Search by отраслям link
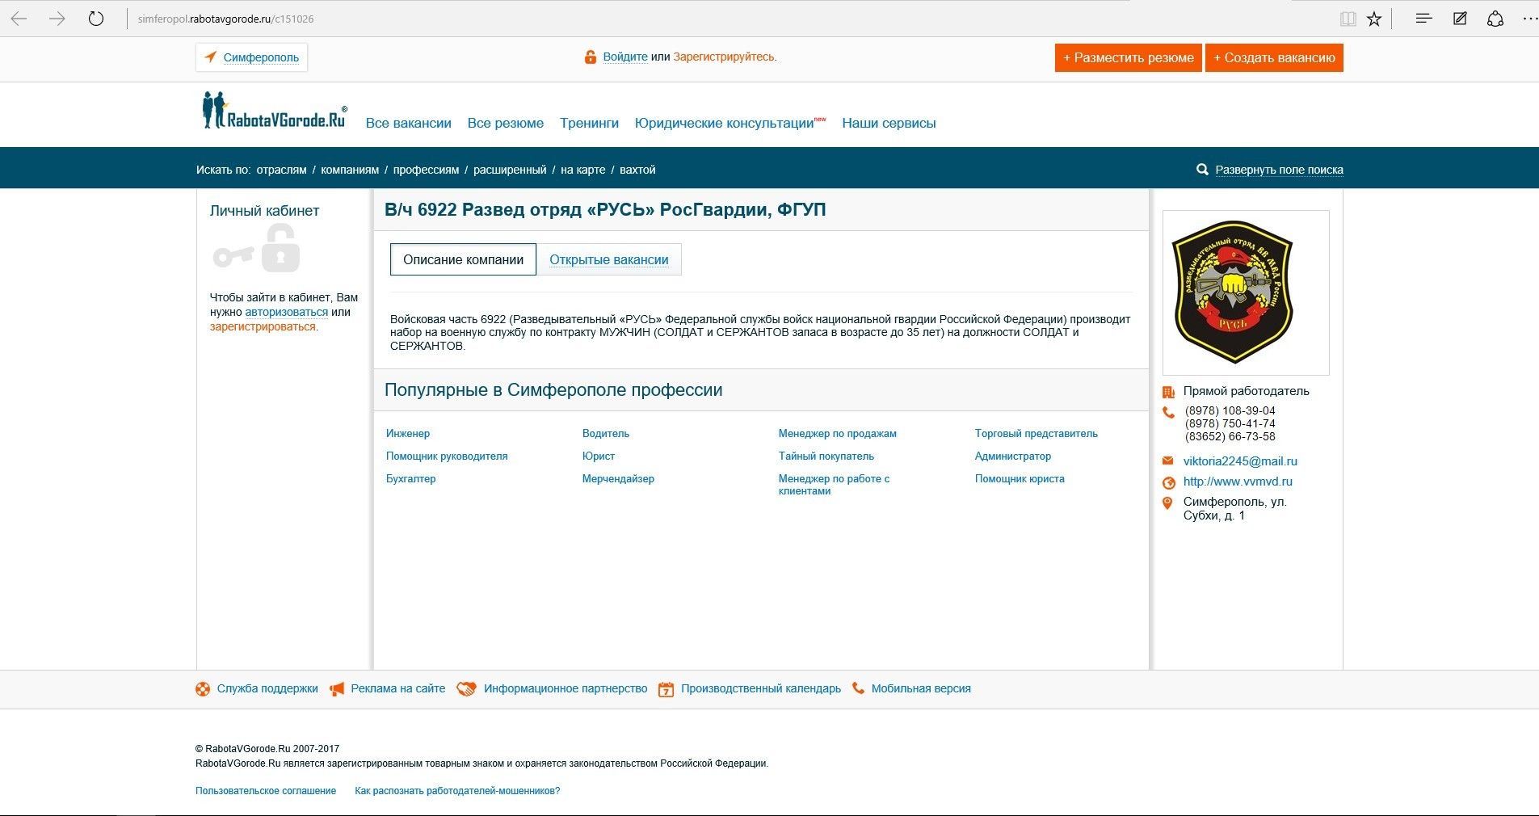The height and width of the screenshot is (816, 1539). (x=281, y=170)
